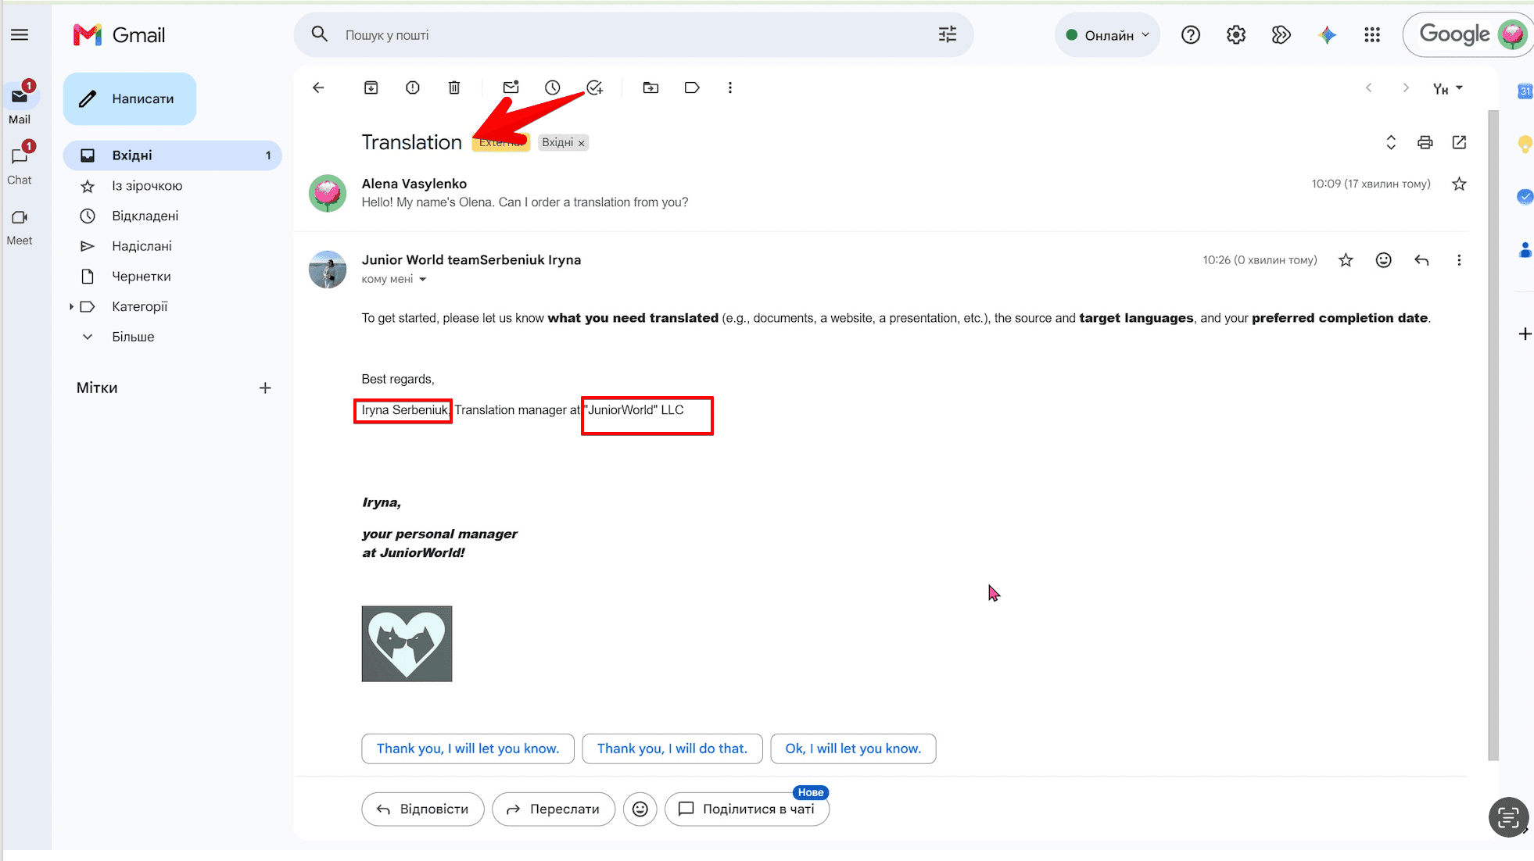
Task: Snooze the email with the clock icon
Action: (553, 88)
